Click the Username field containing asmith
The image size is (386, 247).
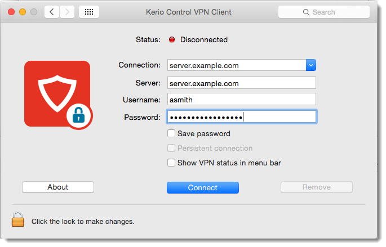pyautogui.click(x=241, y=100)
